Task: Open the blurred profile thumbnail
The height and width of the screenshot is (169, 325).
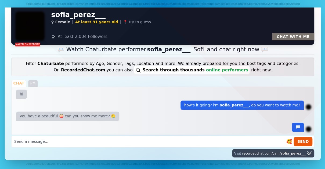Action: pos(30,26)
